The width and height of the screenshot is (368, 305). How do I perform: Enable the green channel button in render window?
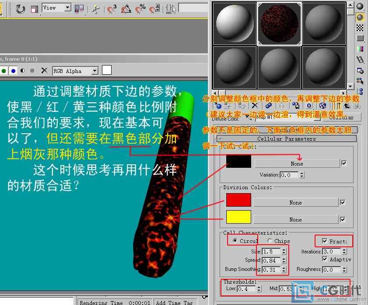pos(4,70)
